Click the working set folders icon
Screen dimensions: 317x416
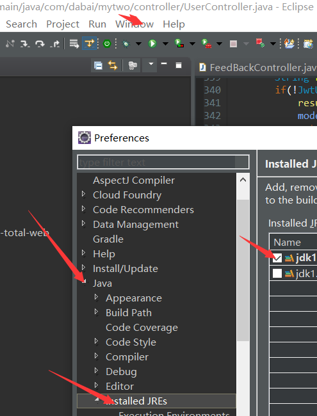point(133,65)
